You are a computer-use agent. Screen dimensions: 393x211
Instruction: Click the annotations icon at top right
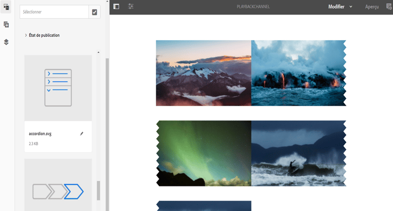(x=389, y=6)
